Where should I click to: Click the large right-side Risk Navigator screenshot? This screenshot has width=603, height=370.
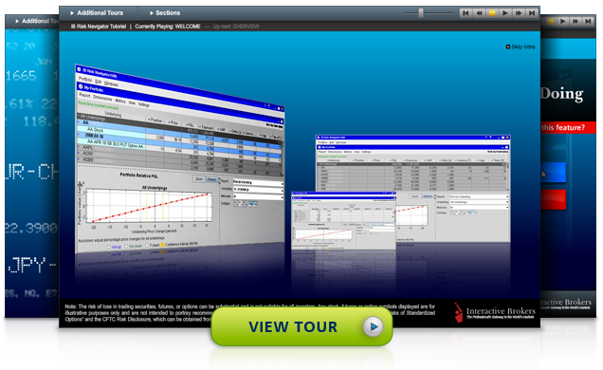[412, 189]
